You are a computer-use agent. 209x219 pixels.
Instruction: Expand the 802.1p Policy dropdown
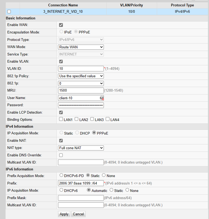81,76
